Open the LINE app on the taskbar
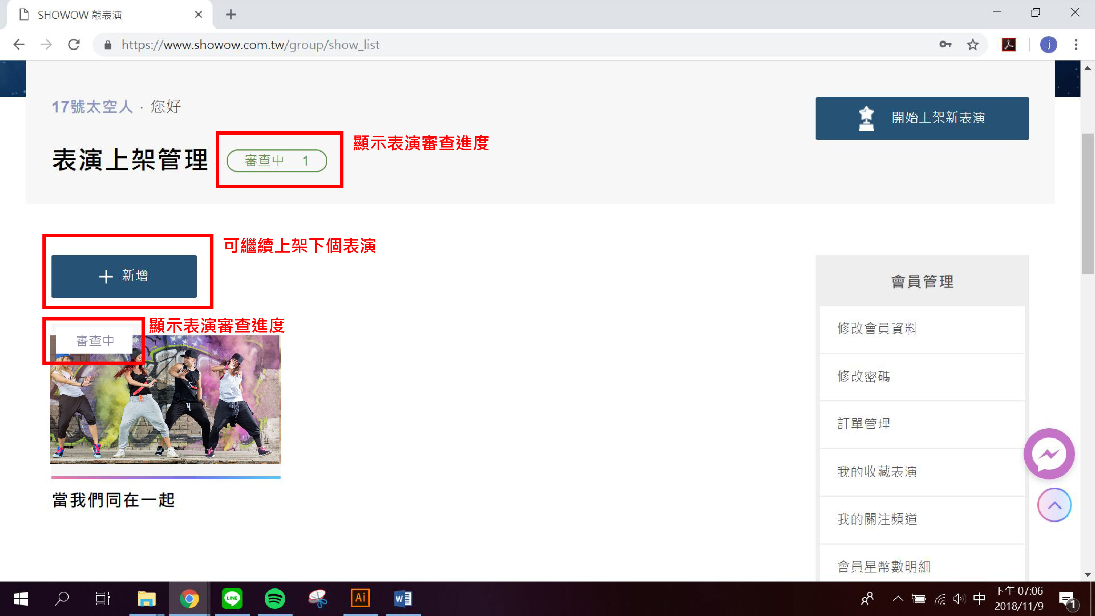 click(232, 598)
